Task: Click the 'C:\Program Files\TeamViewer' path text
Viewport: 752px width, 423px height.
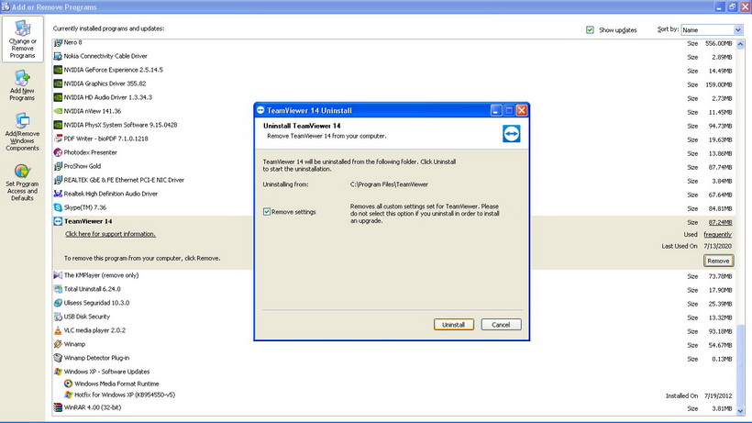Action: tap(389, 184)
